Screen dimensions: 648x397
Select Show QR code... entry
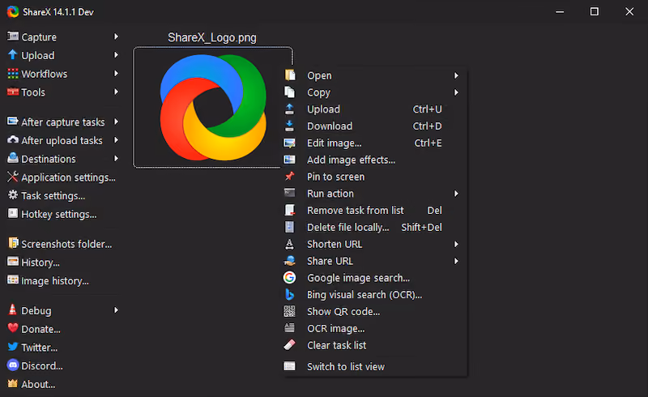tap(374, 311)
